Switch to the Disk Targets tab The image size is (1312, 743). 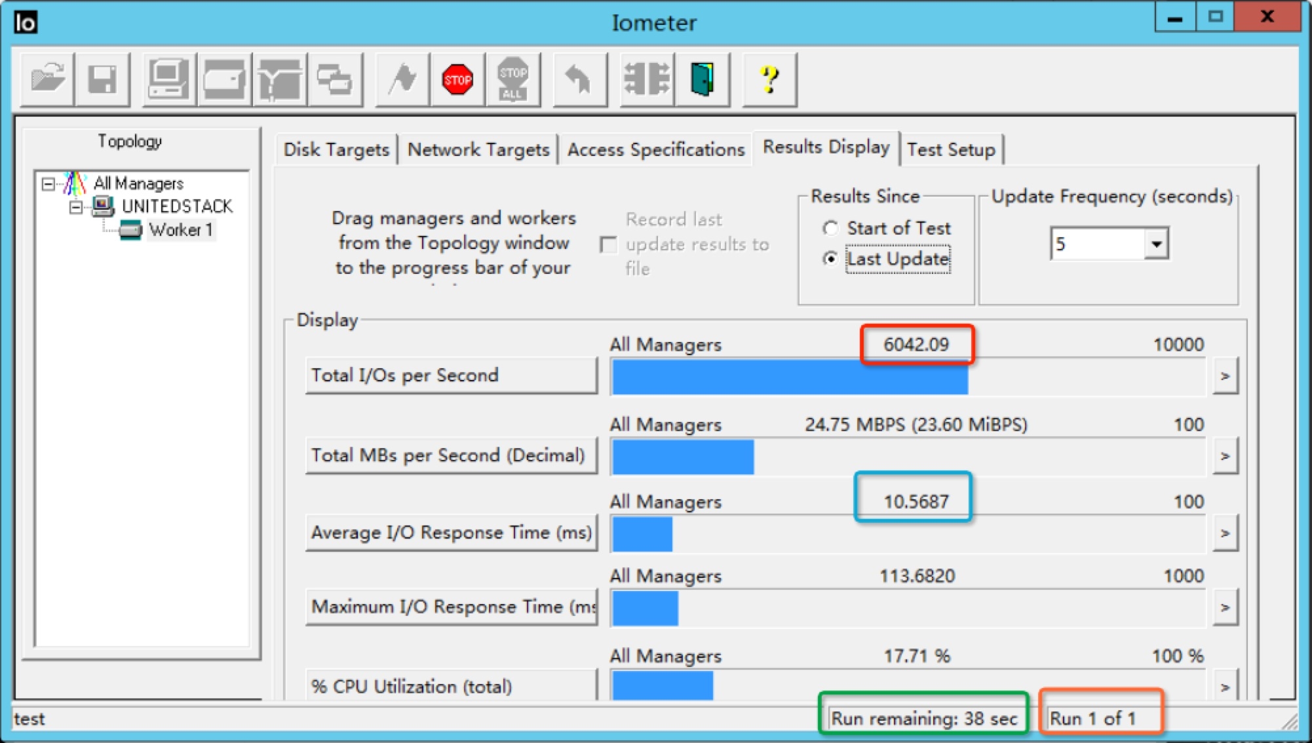coord(336,149)
